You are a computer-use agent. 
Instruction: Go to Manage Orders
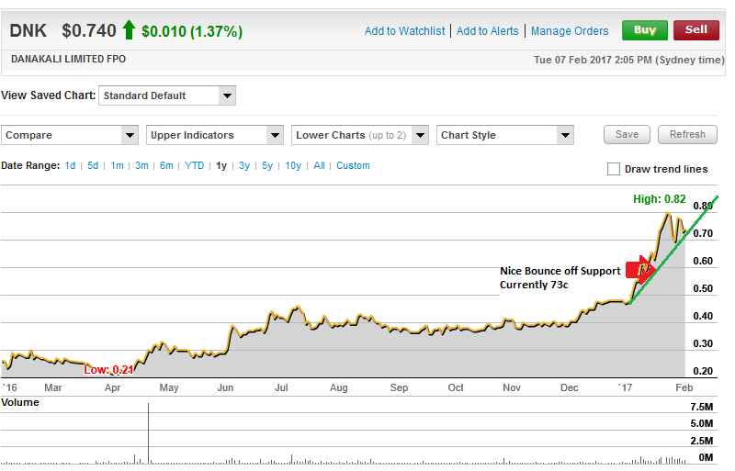tap(570, 31)
